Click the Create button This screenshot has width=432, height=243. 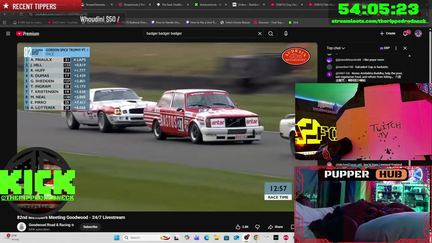point(387,33)
